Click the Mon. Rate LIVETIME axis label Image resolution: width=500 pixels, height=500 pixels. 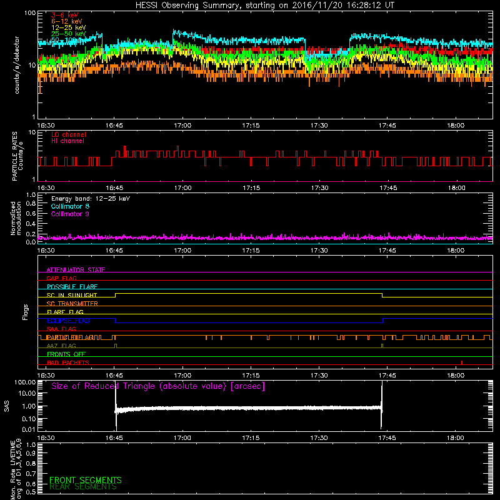pos(16,469)
